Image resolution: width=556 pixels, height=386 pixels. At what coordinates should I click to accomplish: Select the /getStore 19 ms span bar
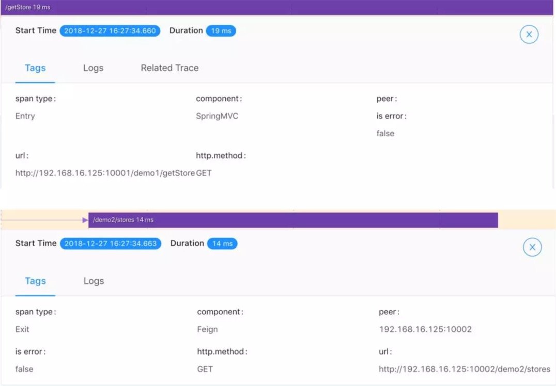pos(277,8)
